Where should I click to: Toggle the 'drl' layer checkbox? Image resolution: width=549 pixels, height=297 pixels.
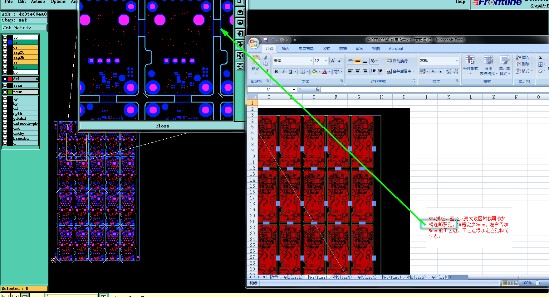tap(5, 79)
